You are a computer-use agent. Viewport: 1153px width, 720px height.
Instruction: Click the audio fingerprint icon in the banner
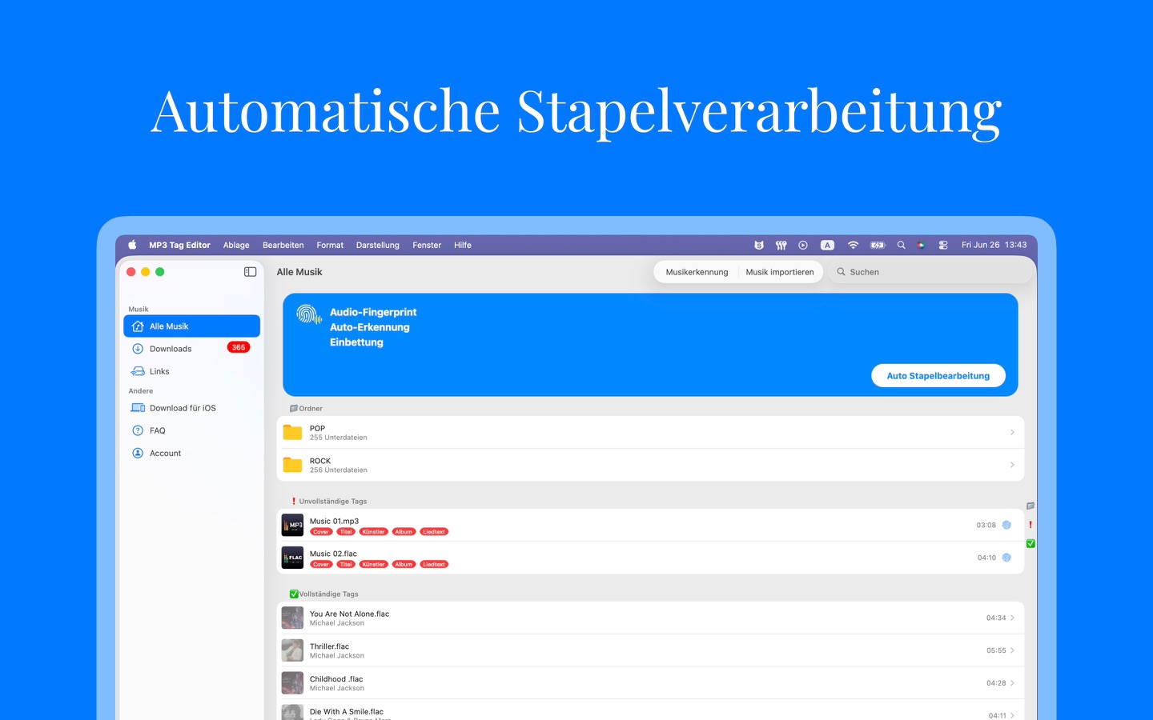coord(308,314)
